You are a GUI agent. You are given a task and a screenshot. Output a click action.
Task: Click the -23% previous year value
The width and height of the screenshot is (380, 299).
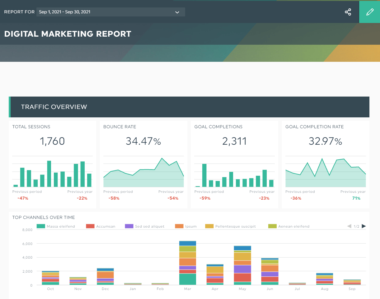264,198
